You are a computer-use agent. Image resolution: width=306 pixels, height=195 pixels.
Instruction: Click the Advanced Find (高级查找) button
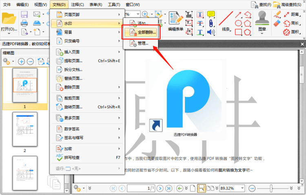(x=288, y=4)
